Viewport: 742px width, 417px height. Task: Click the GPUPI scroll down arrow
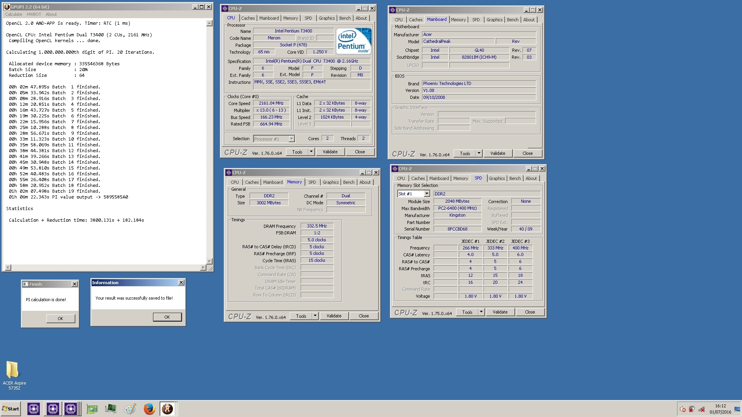209,261
